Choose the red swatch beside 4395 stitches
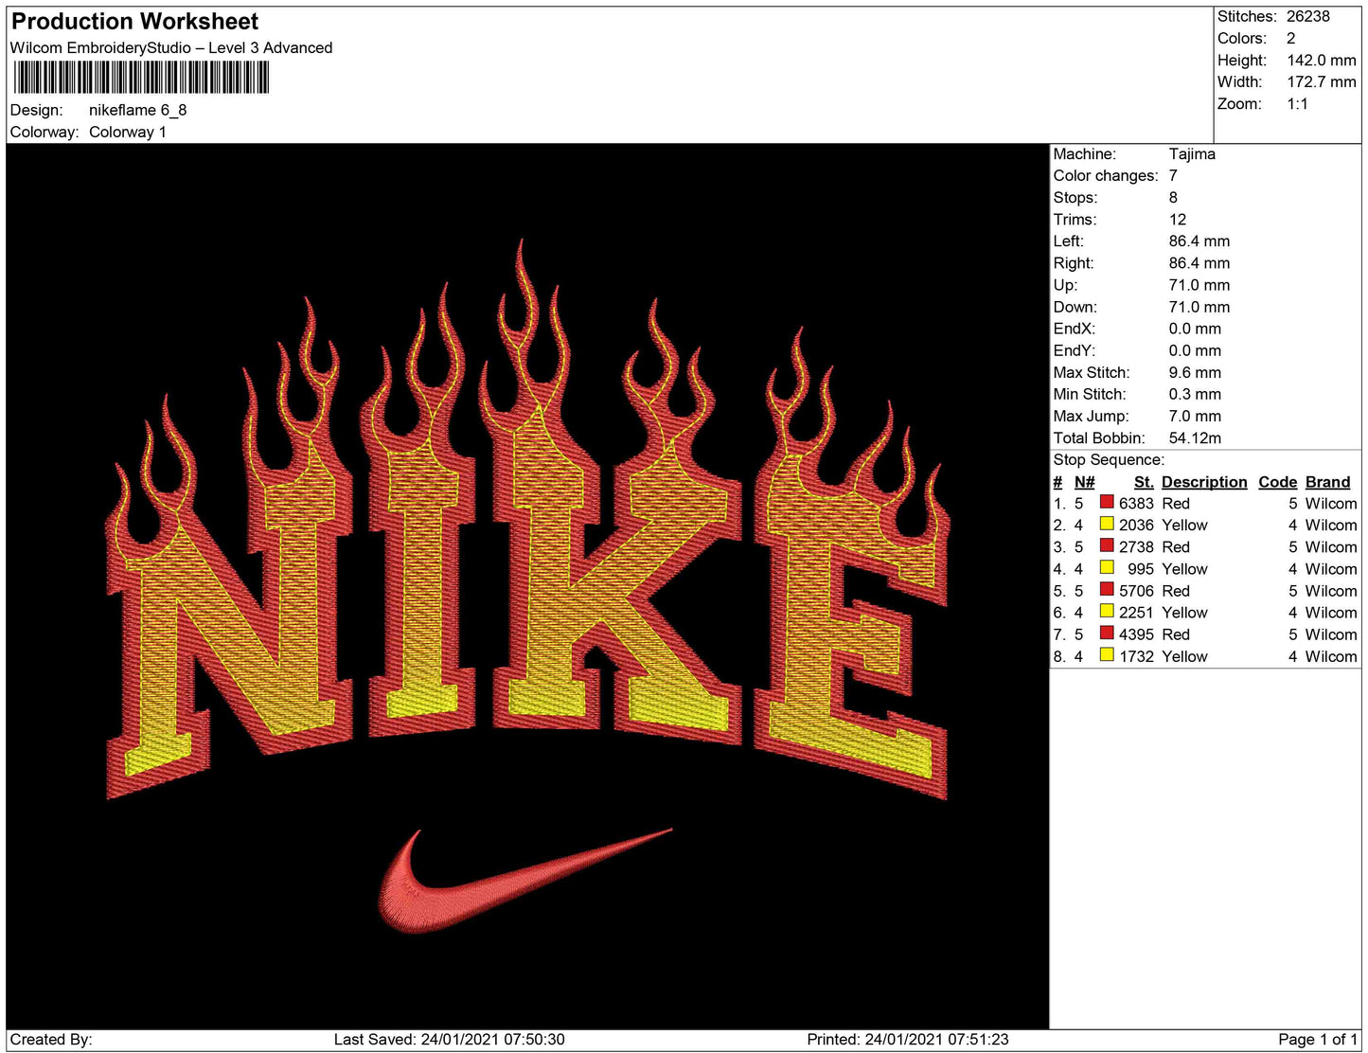 click(x=1106, y=633)
